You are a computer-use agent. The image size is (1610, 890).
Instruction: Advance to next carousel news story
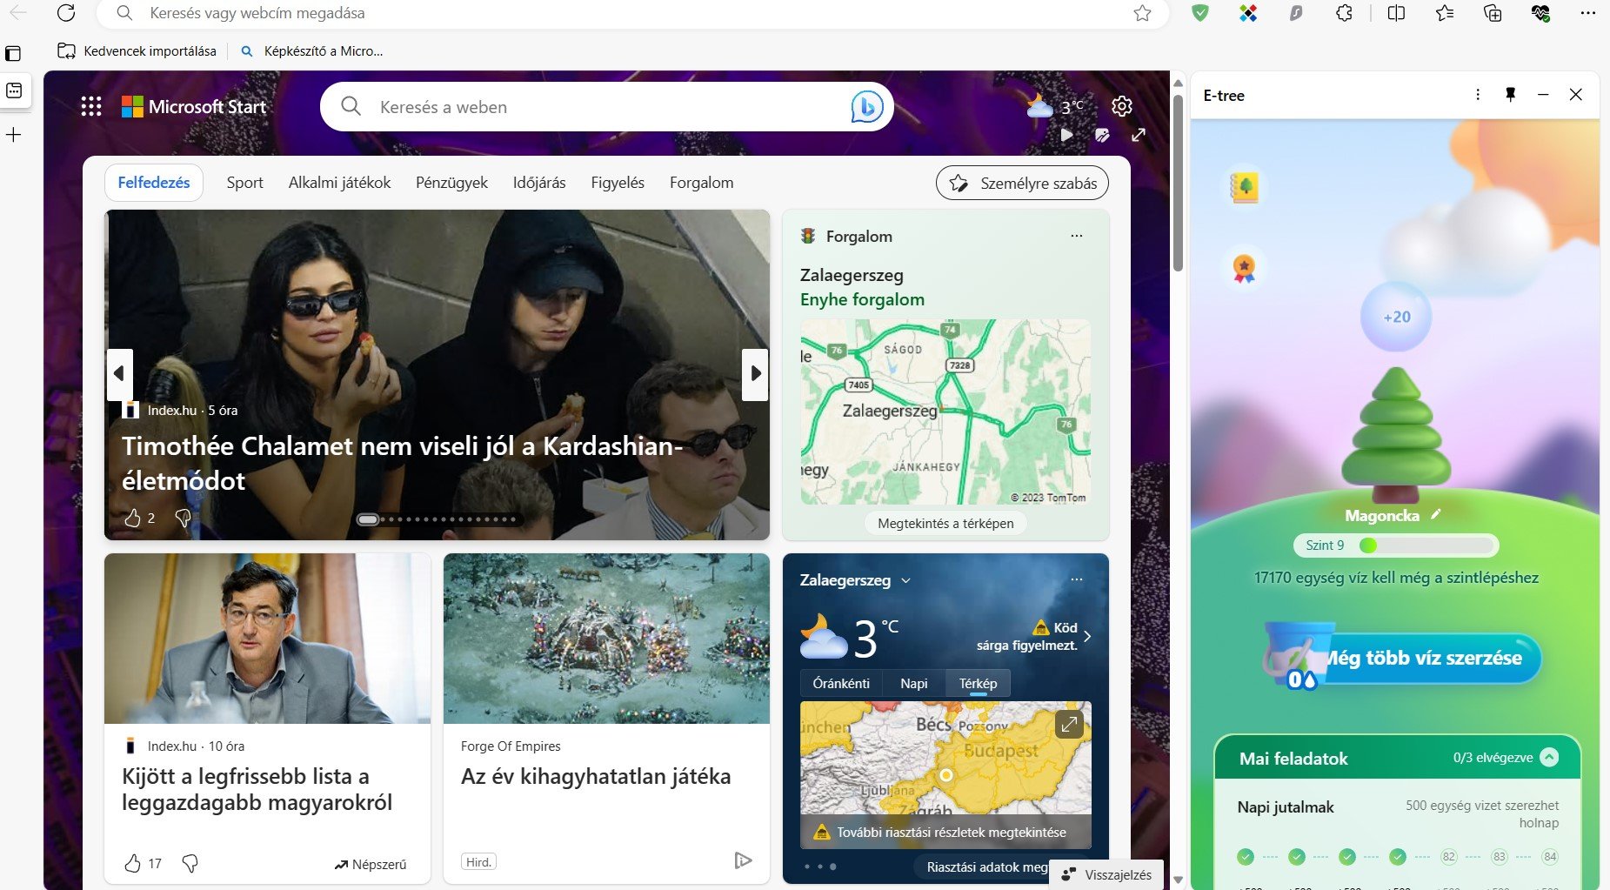click(755, 374)
